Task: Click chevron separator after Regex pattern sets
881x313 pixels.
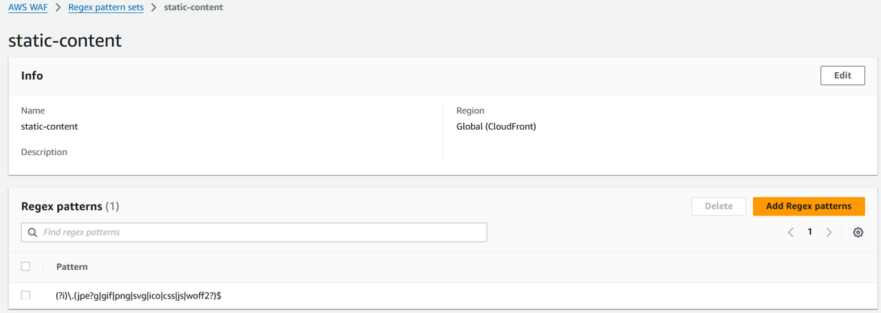Action: click(x=153, y=8)
